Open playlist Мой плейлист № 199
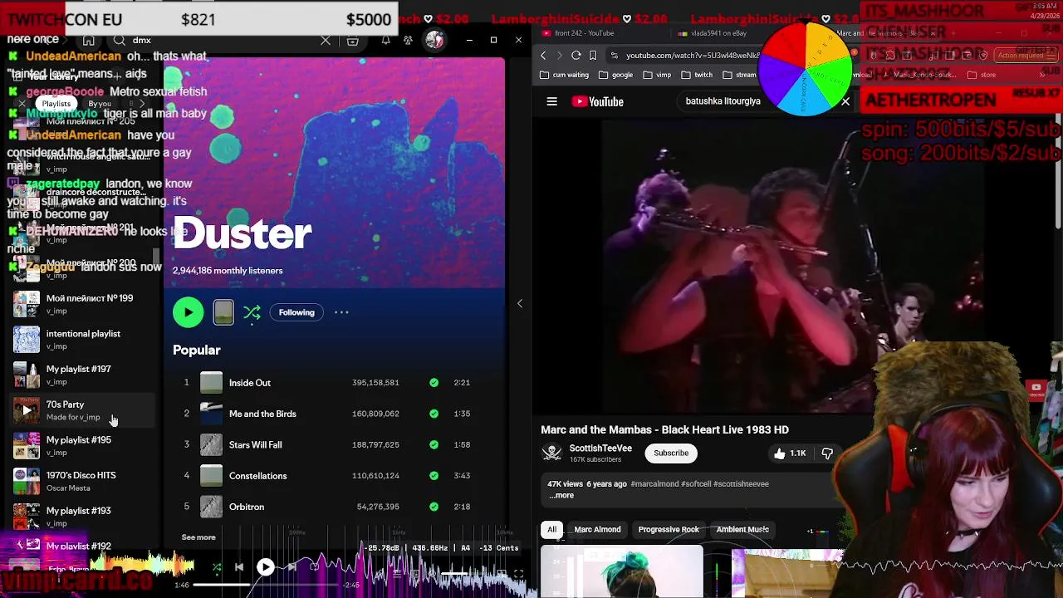The width and height of the screenshot is (1063, 598). click(x=83, y=304)
